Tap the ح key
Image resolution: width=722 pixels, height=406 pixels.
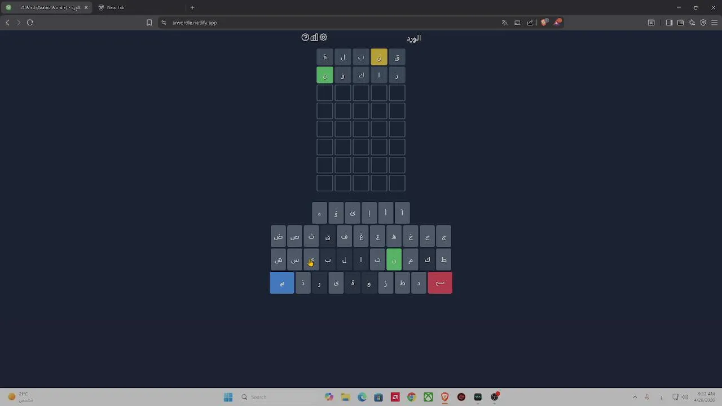tap(427, 237)
